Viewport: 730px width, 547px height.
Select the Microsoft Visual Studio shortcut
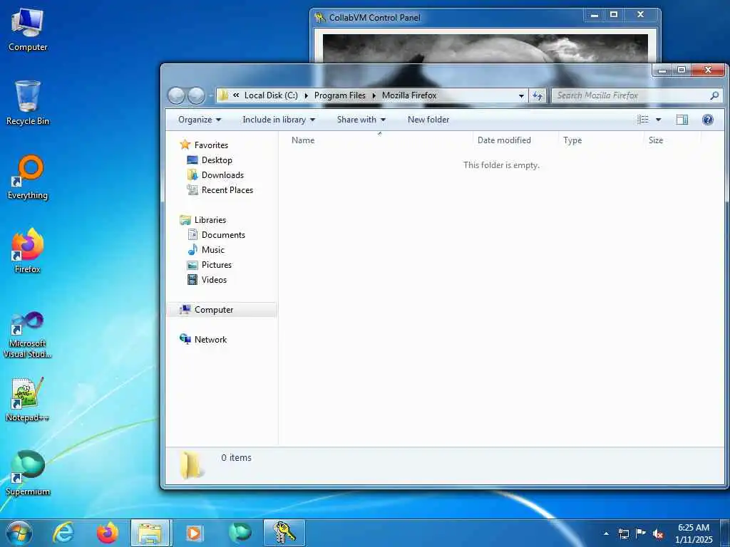(x=28, y=335)
